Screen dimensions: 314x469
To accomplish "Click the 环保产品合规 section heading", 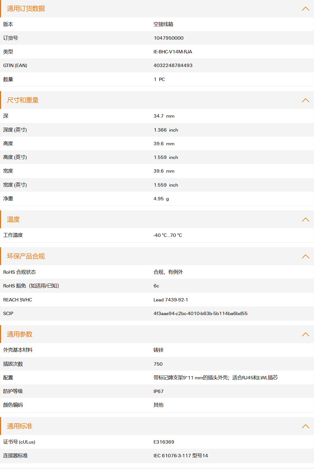I will (x=26, y=256).
